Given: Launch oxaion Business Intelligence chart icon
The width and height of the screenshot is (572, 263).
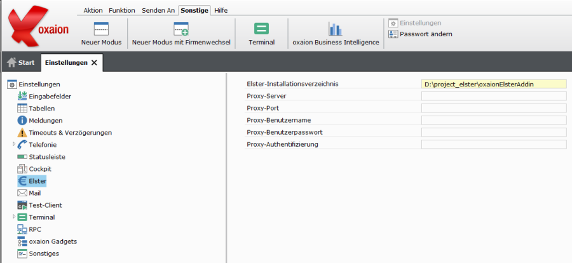Looking at the screenshot, I should click(335, 29).
